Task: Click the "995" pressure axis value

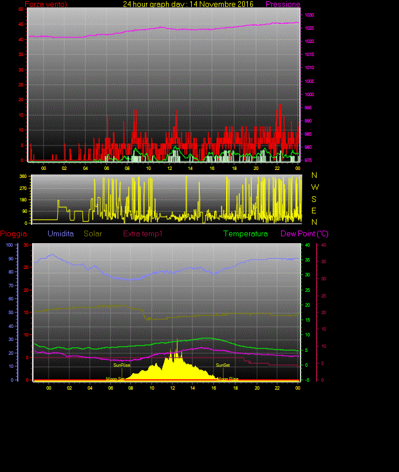Action: point(308,108)
